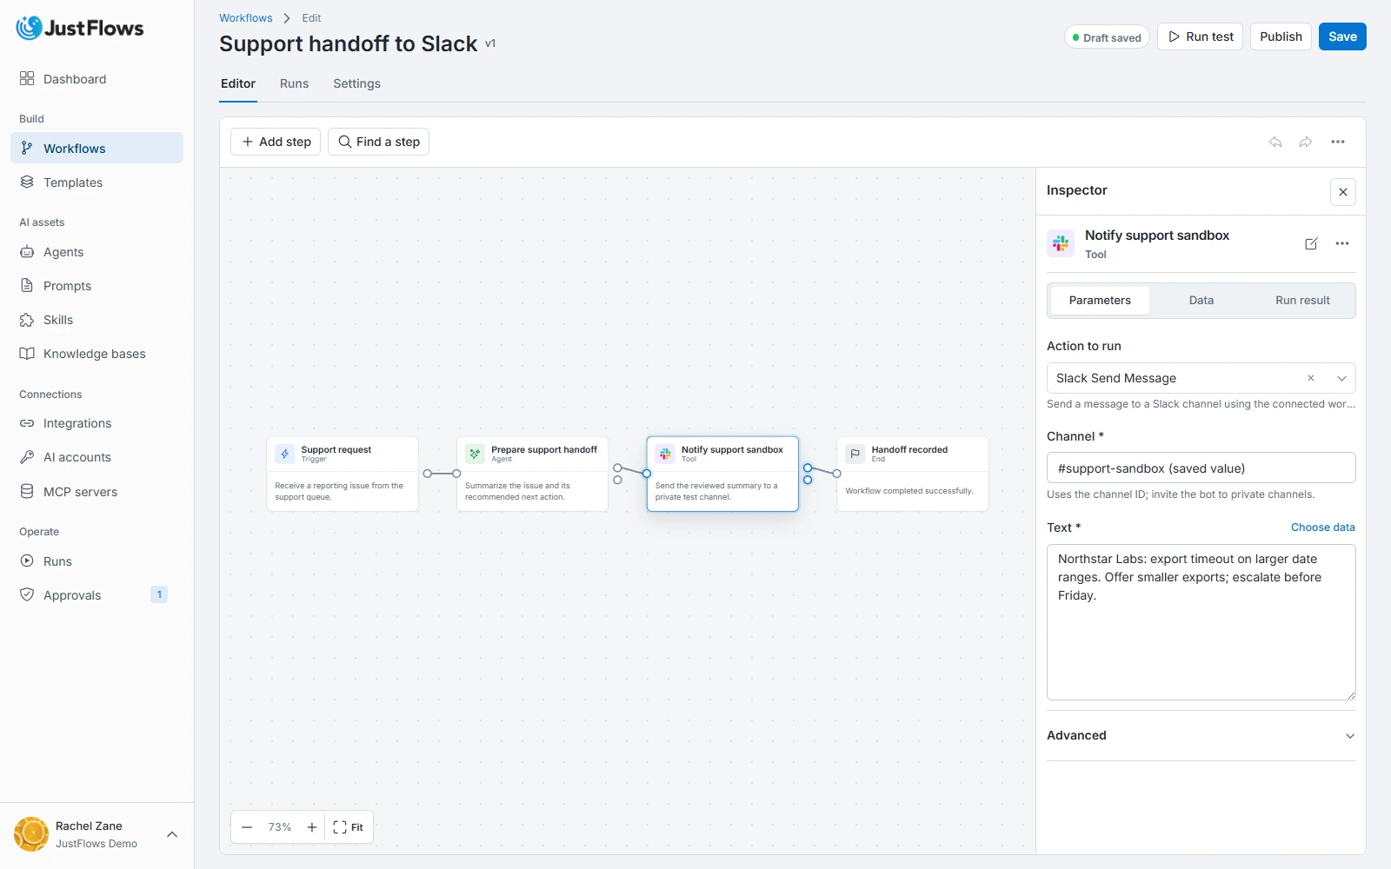Click the Add step button
The width and height of the screenshot is (1391, 869).
click(x=276, y=142)
